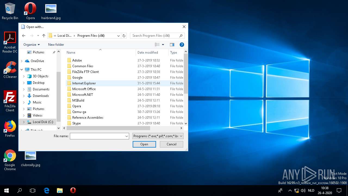Select the MSBuild folder
Screen dimensions: 348x196
click(x=125, y=100)
